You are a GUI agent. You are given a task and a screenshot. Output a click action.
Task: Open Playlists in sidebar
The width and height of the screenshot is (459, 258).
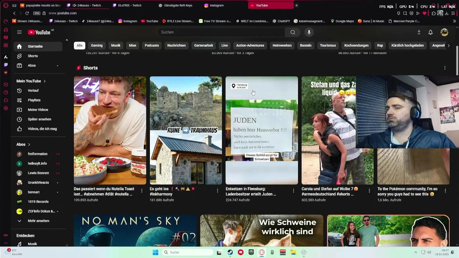(x=38, y=100)
